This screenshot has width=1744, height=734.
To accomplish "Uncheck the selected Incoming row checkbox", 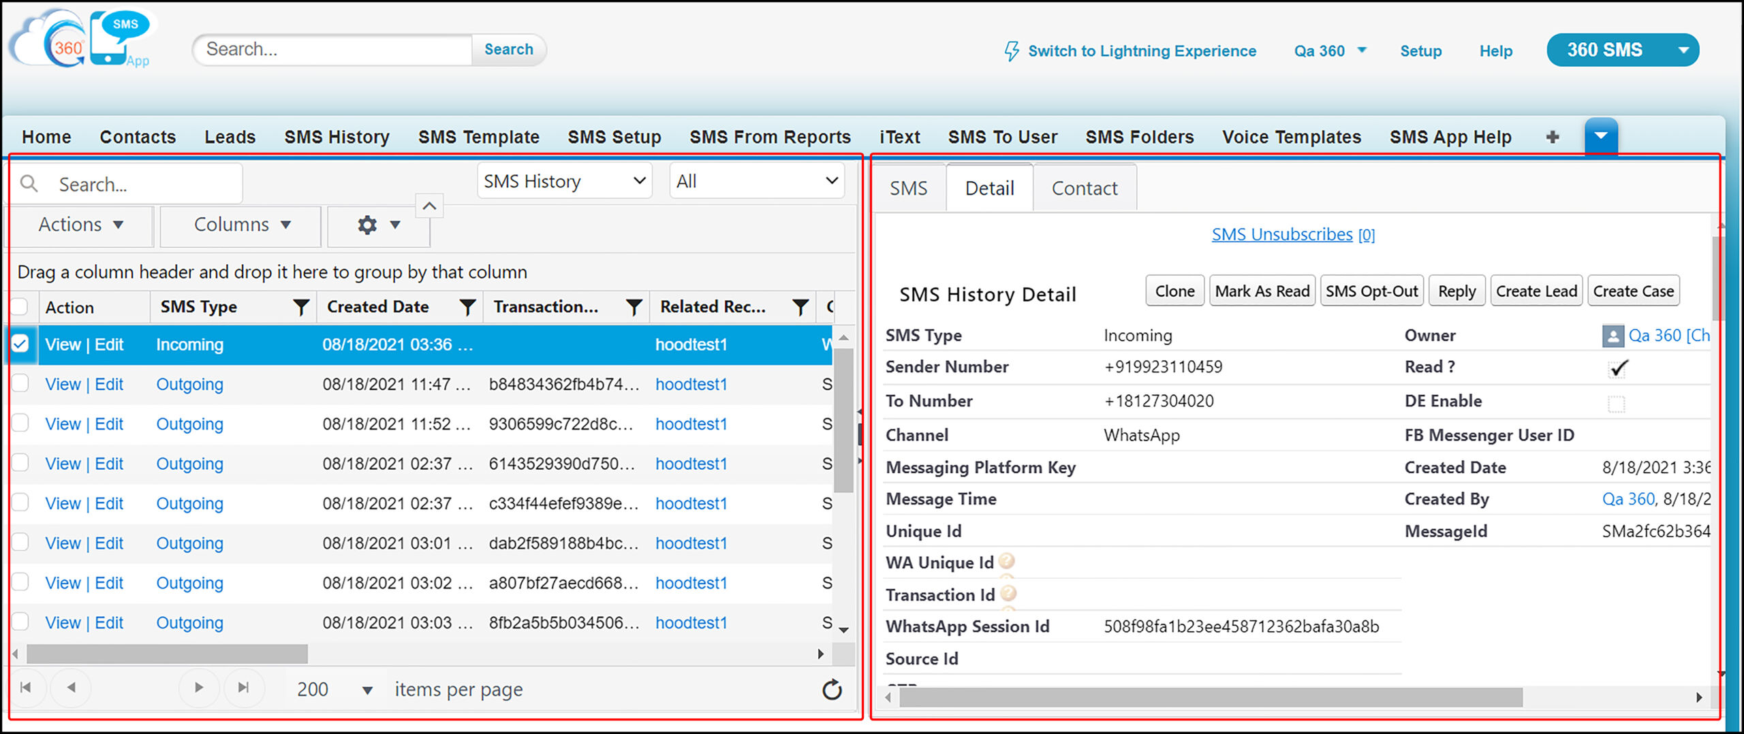I will coord(20,344).
